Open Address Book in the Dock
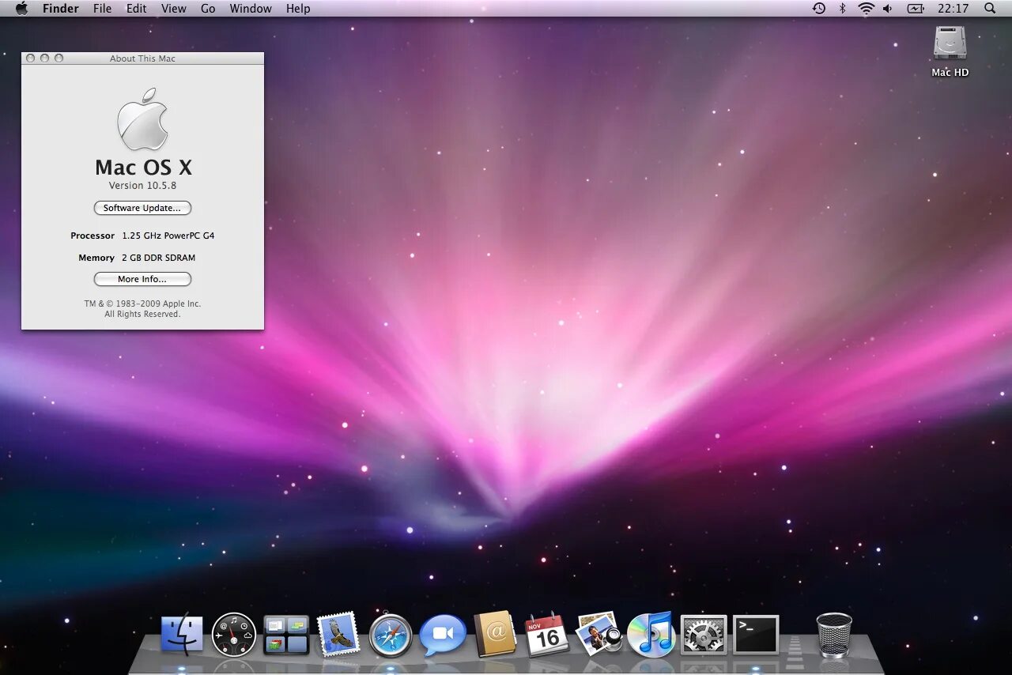 click(x=495, y=634)
